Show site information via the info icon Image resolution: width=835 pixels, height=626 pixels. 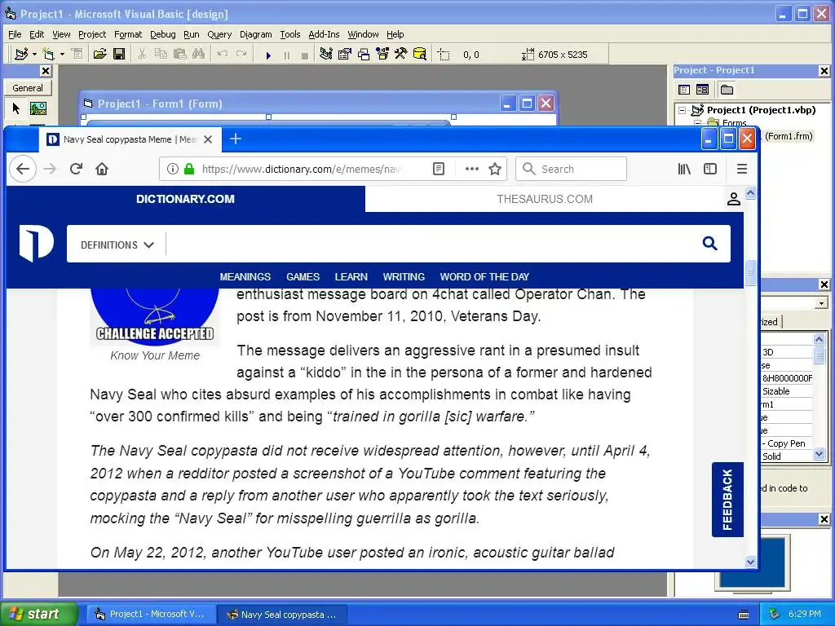point(173,170)
